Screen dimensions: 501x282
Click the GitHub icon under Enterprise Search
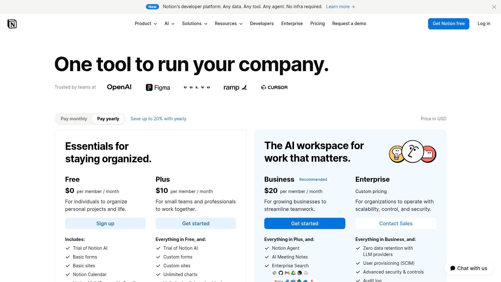[x=281, y=273]
